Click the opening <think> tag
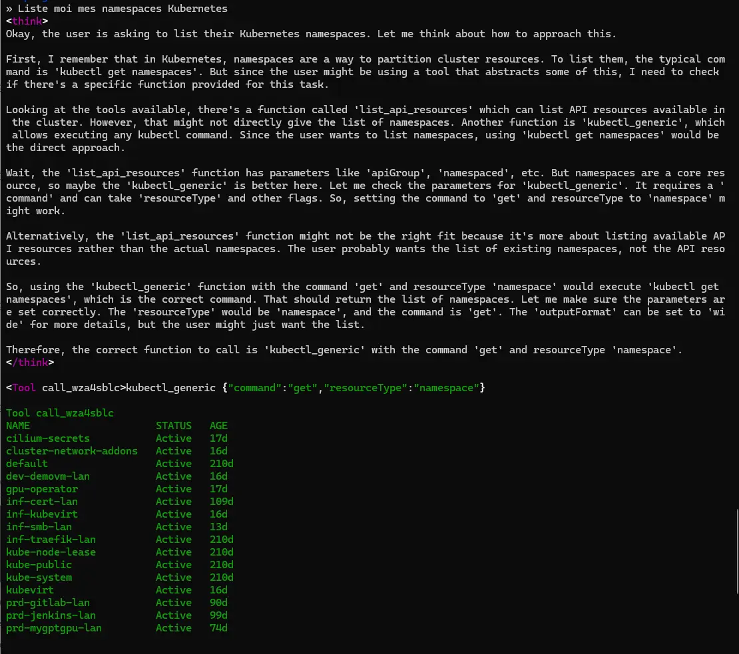Image resolution: width=739 pixels, height=654 pixels. coord(27,21)
